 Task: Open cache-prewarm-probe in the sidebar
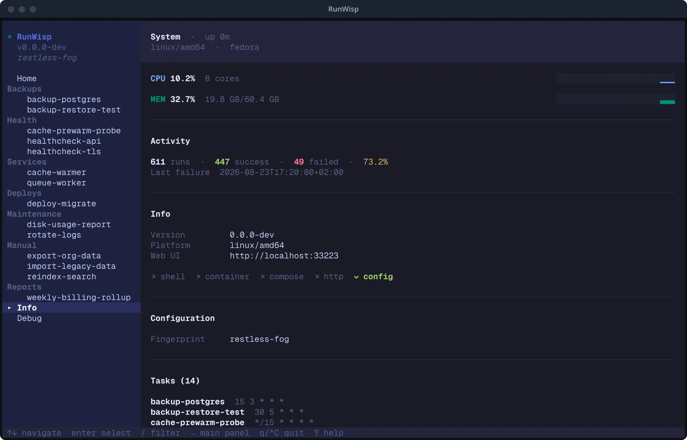(x=74, y=131)
